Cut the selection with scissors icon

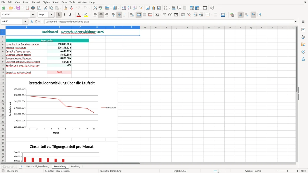(x=46, y=8)
